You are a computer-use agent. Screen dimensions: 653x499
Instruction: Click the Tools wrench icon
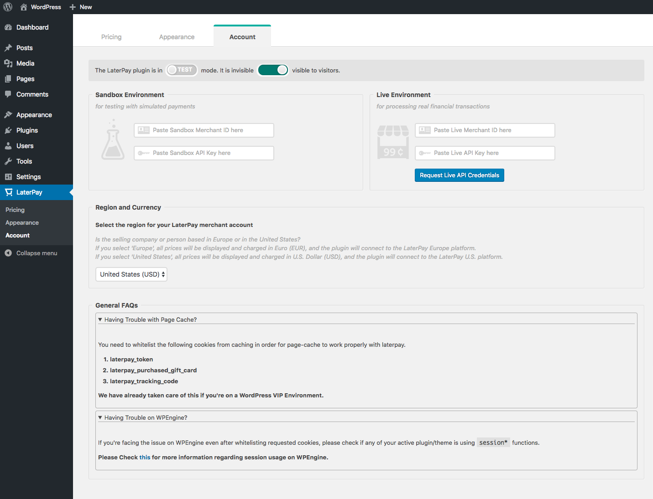pyautogui.click(x=8, y=161)
